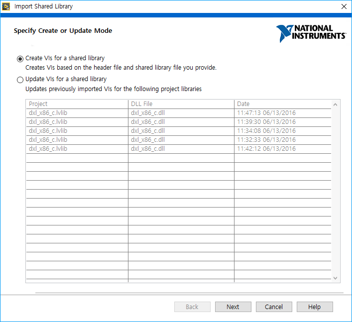Click the LabVIEW icon in title bar

point(7,6)
